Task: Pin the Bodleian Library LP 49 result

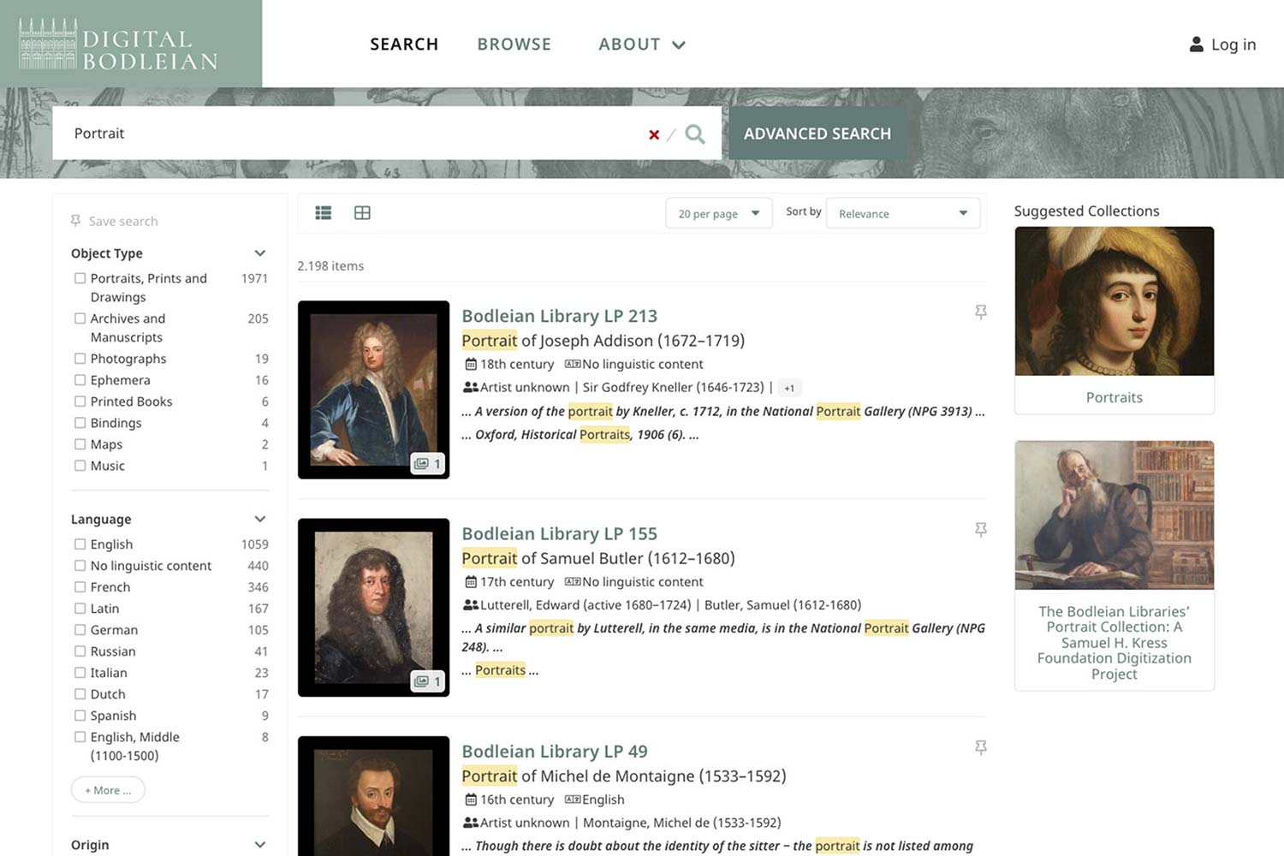Action: (981, 747)
